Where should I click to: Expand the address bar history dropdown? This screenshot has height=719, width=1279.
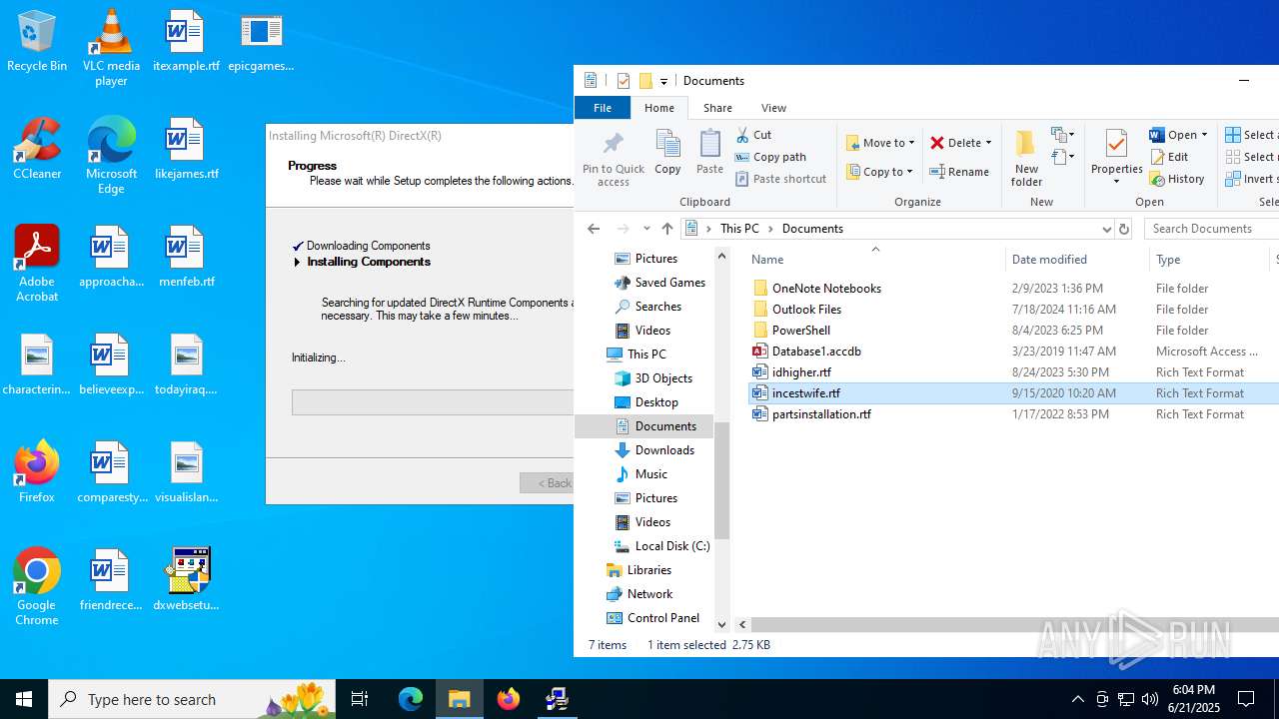[1106, 229]
